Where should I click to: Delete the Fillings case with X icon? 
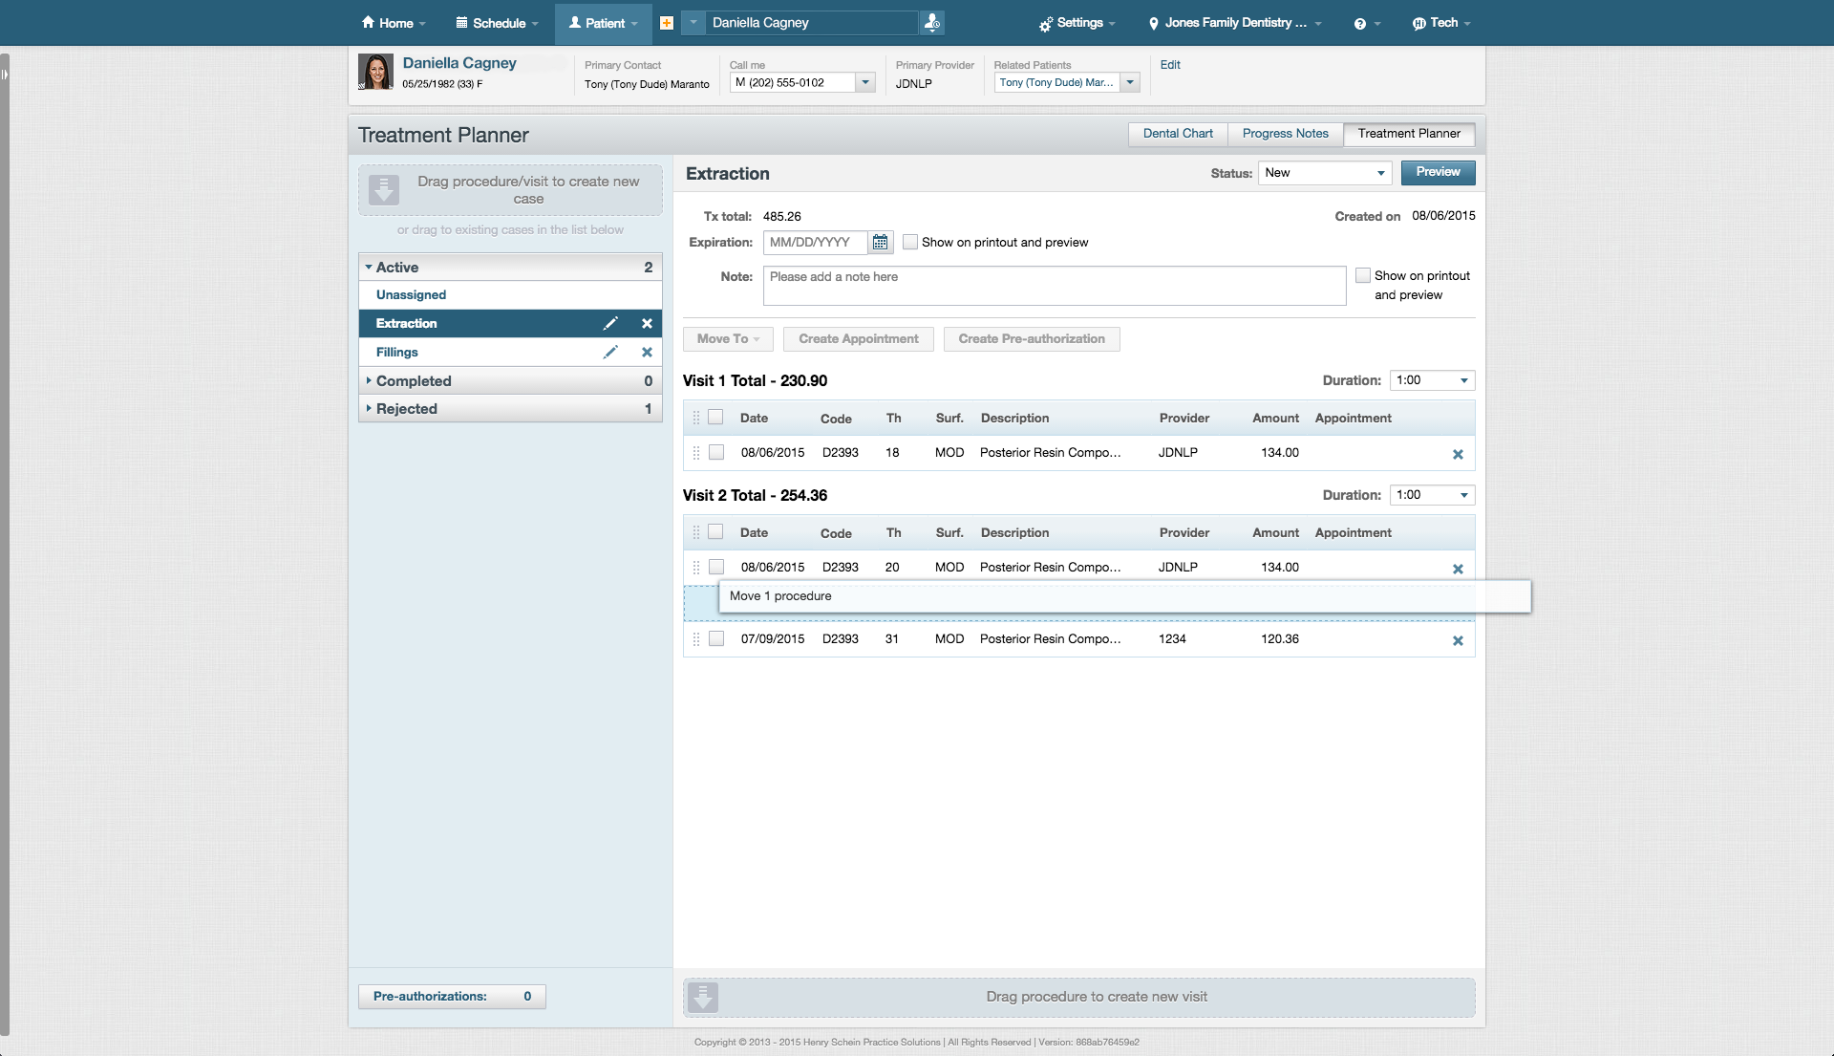647,353
